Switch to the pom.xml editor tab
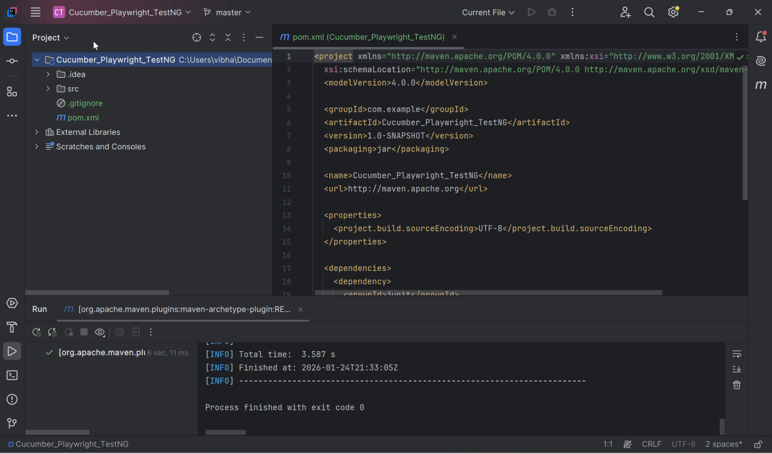This screenshot has width=772, height=454. coord(365,37)
